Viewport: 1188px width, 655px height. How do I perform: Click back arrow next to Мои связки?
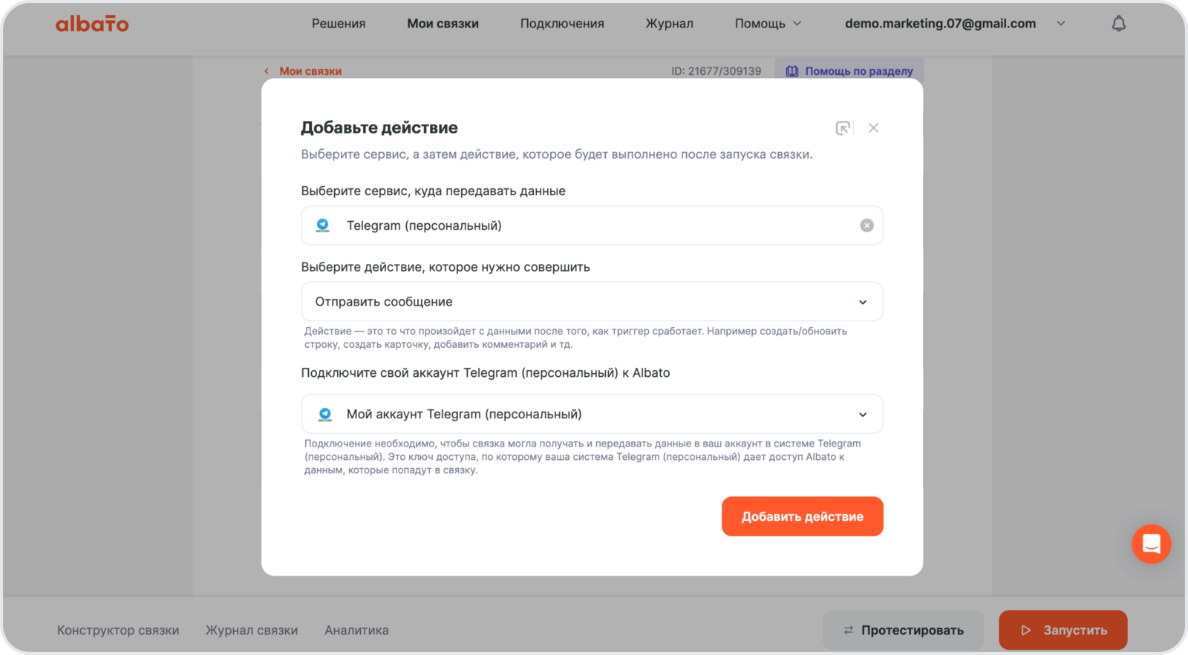point(267,71)
